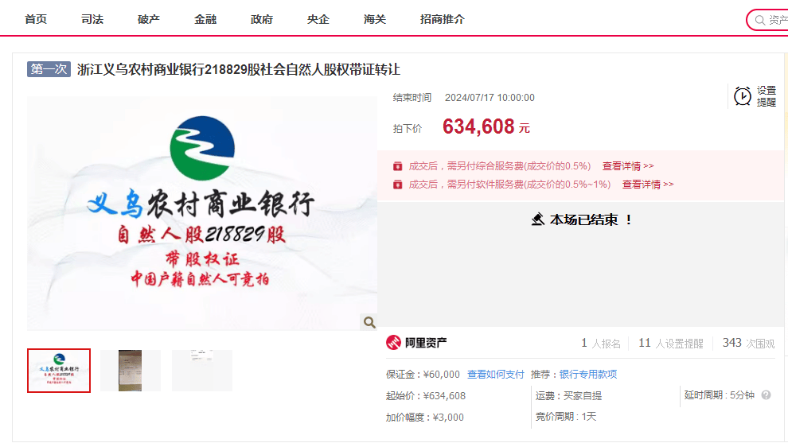Click the 11 人设置提醒 count
The width and height of the screenshot is (788, 443).
(670, 343)
